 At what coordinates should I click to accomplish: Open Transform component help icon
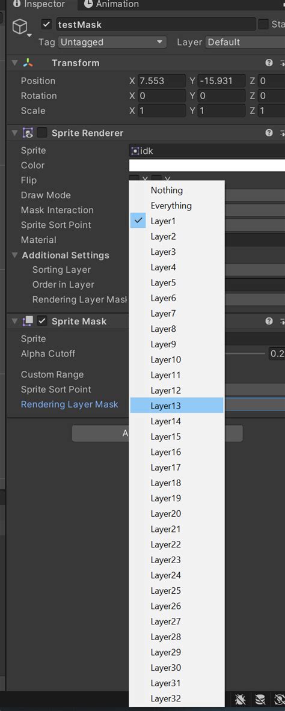tap(269, 63)
